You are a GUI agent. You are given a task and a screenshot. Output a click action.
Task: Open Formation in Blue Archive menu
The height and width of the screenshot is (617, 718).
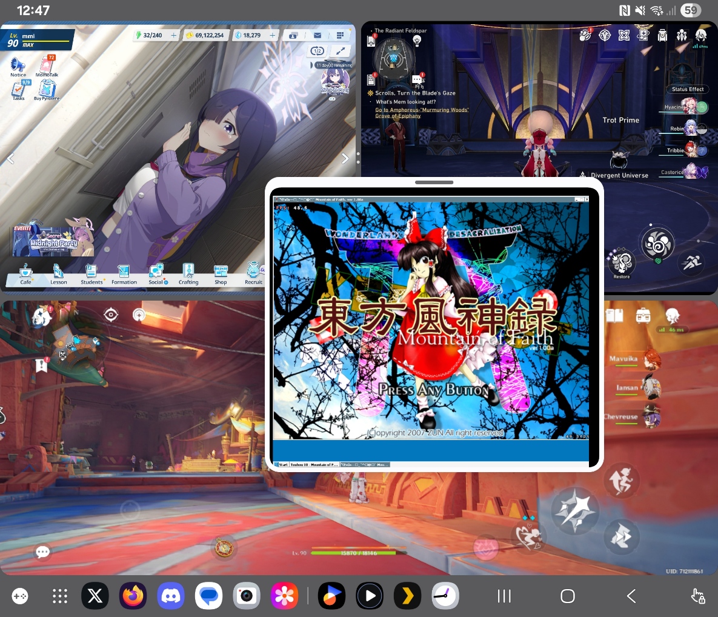tap(124, 275)
